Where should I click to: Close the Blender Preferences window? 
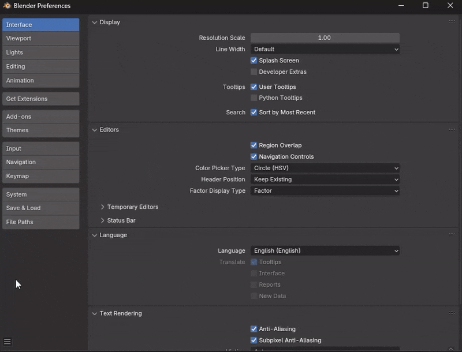click(x=450, y=5)
